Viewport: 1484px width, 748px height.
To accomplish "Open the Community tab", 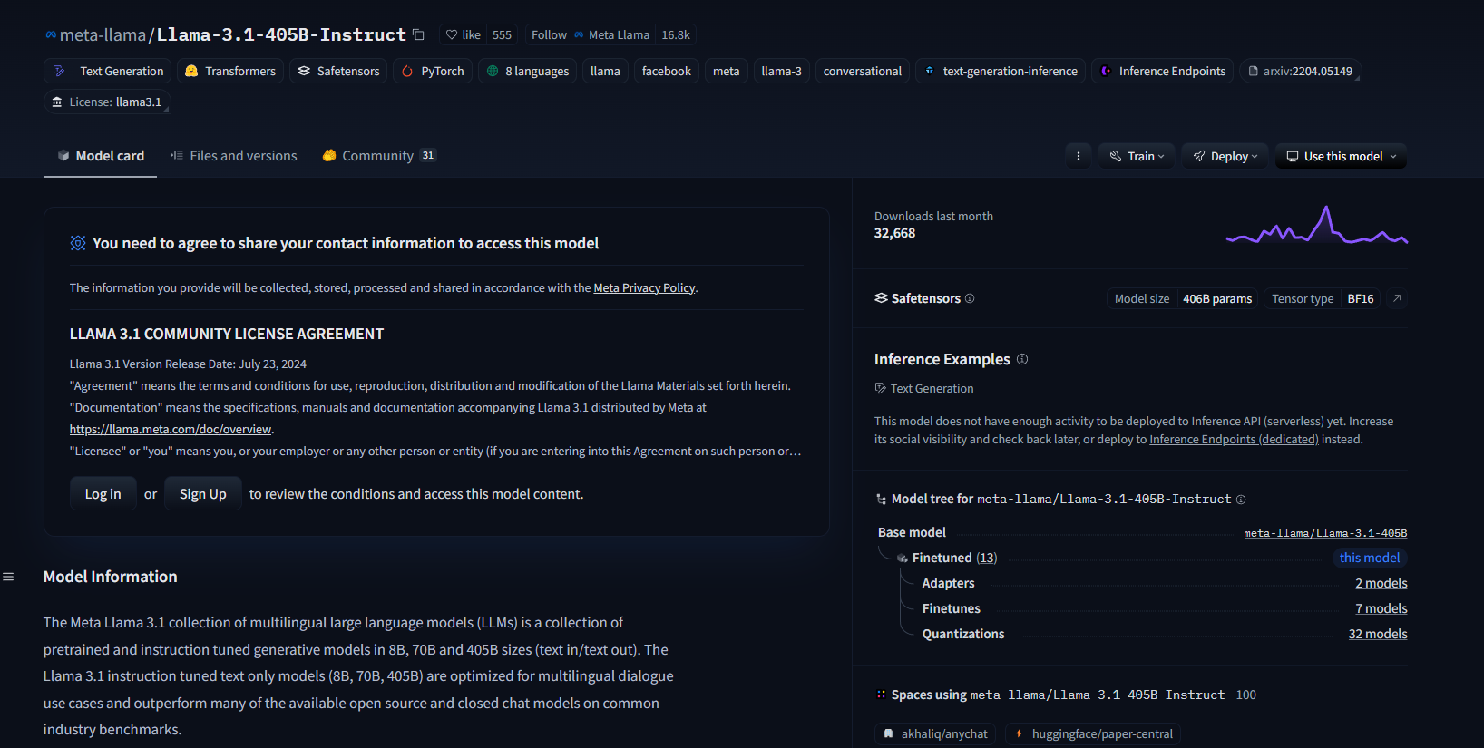I will coord(379,156).
